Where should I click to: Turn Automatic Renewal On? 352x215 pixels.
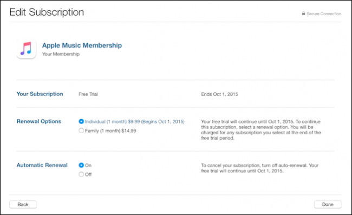81,165
